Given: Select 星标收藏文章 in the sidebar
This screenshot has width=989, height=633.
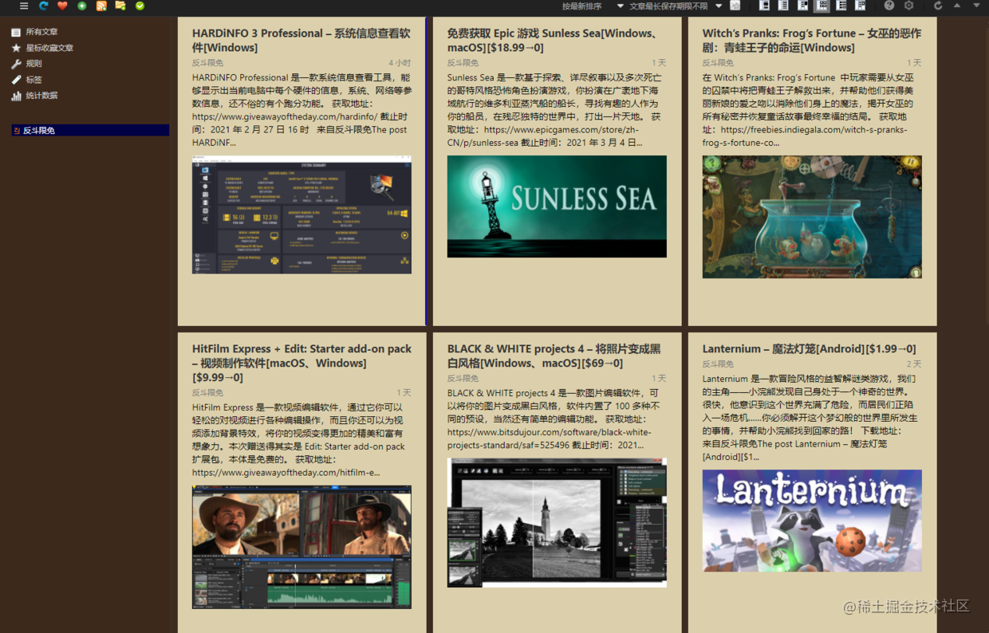Looking at the screenshot, I should pyautogui.click(x=49, y=48).
